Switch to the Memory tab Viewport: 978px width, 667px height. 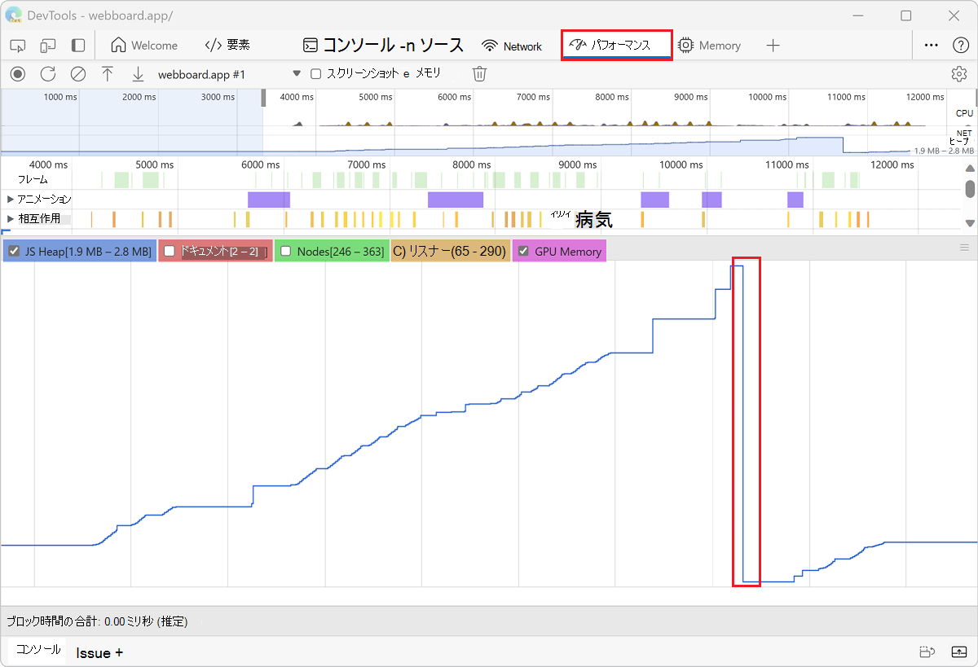click(709, 46)
